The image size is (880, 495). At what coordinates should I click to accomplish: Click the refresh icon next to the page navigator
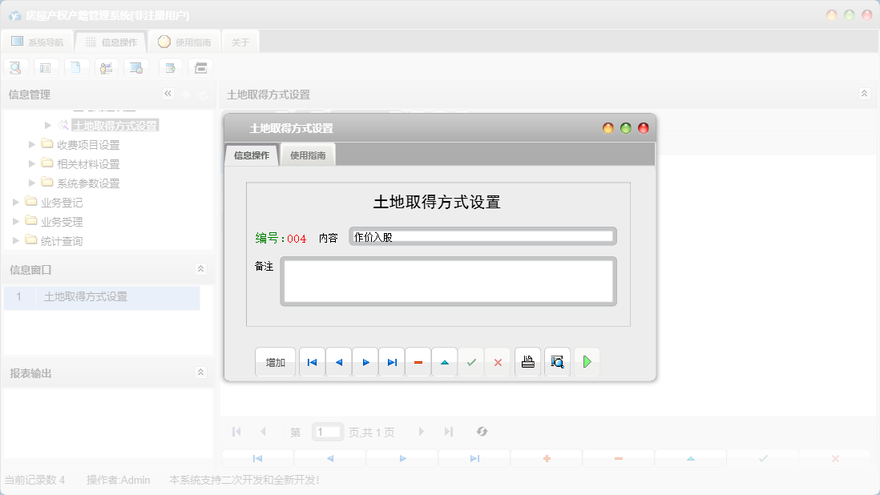pyautogui.click(x=482, y=432)
